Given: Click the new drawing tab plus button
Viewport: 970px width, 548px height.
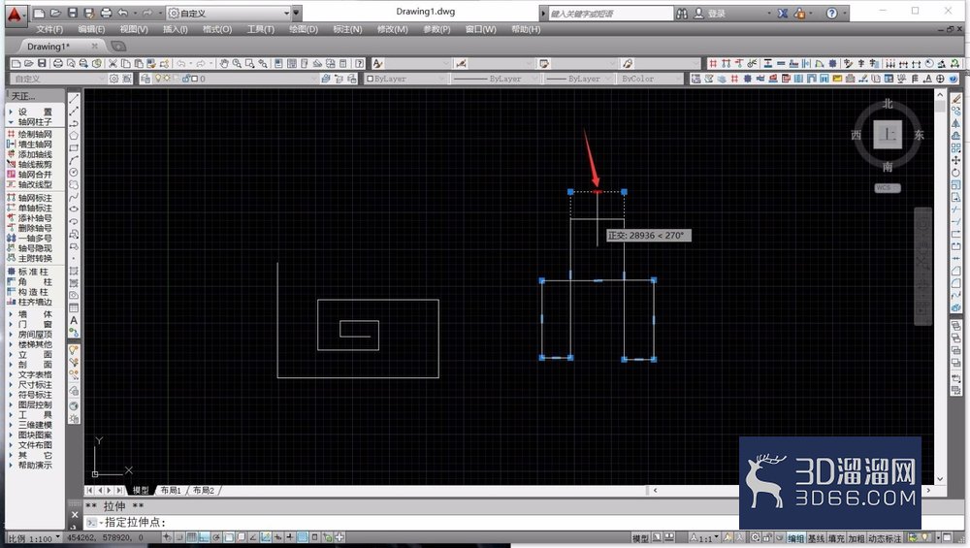Looking at the screenshot, I should (x=117, y=47).
